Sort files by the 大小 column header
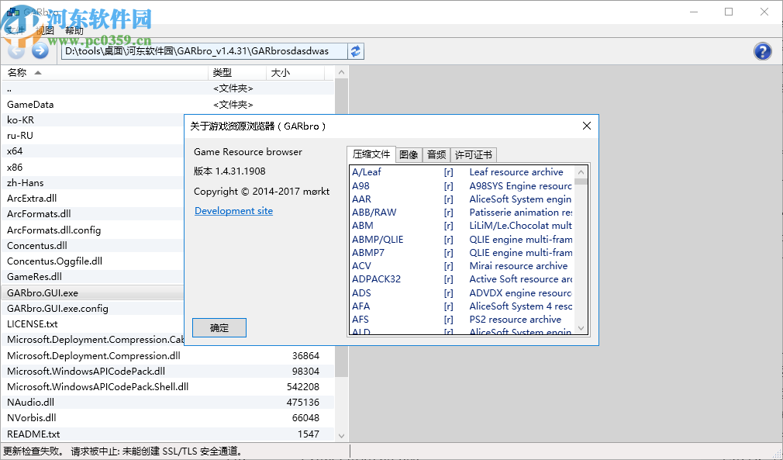783x460 pixels. pos(295,73)
